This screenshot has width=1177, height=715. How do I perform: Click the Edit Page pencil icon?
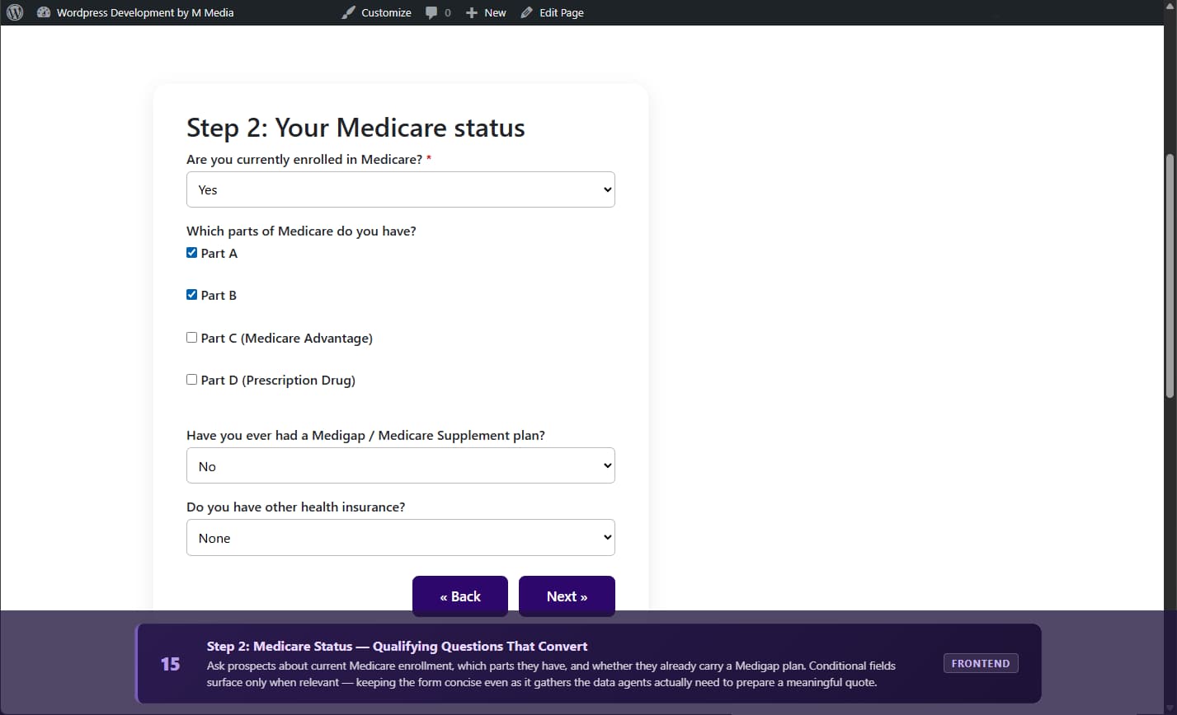click(x=527, y=12)
